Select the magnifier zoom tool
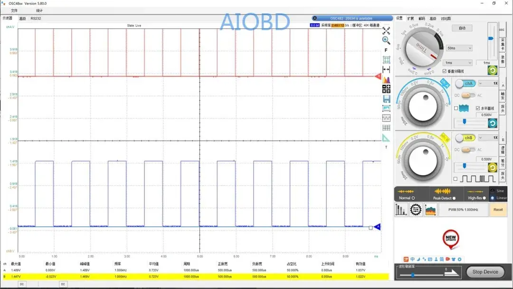 386,40
